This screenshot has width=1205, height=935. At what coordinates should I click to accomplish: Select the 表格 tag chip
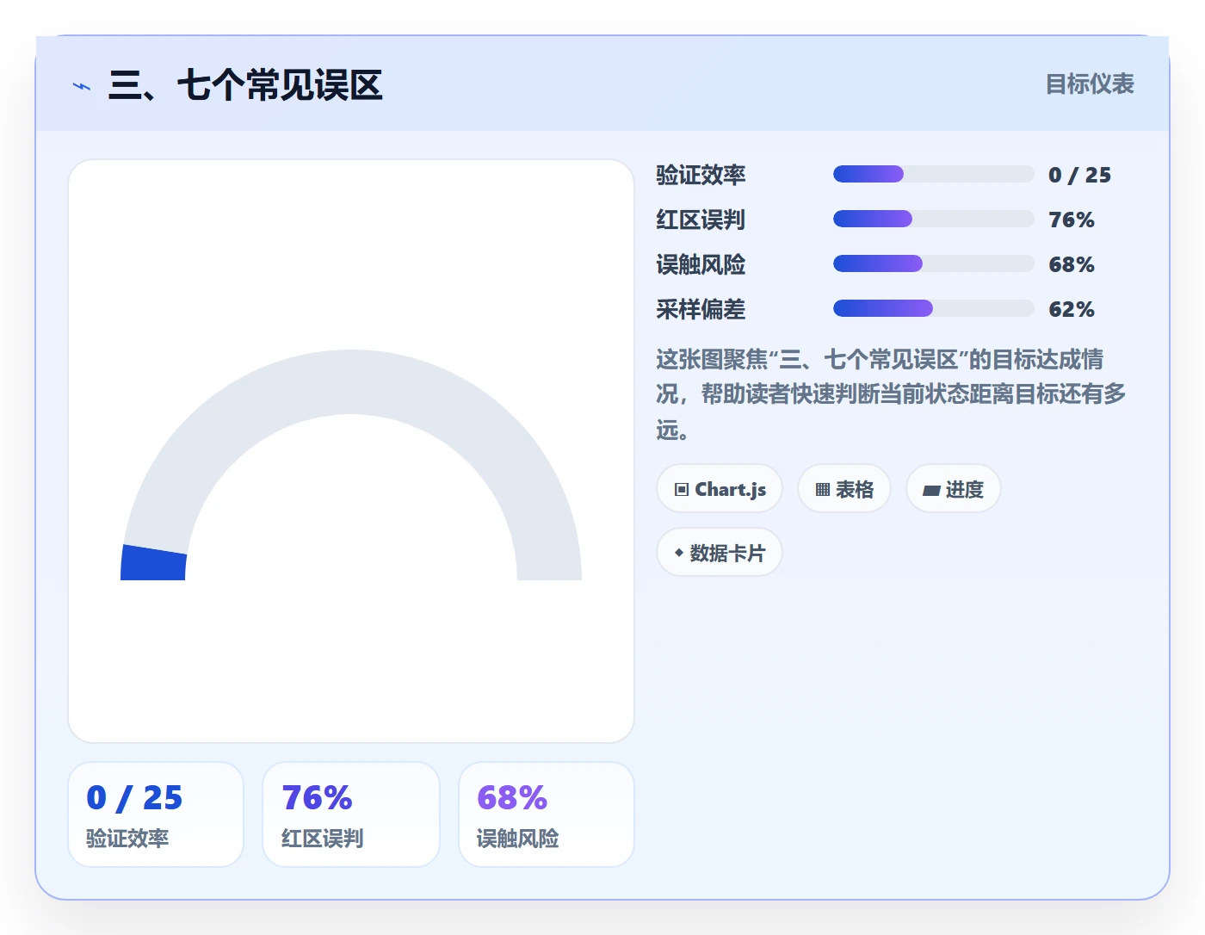(x=844, y=489)
